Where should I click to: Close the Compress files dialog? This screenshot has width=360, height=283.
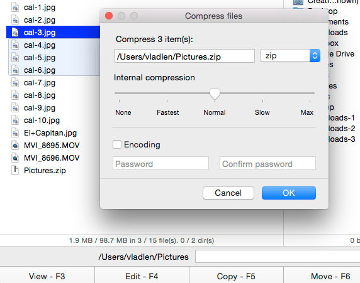109,16
